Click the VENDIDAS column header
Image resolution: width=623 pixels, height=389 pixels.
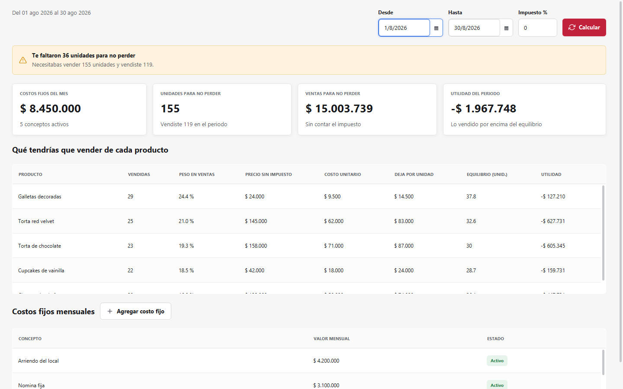click(139, 175)
